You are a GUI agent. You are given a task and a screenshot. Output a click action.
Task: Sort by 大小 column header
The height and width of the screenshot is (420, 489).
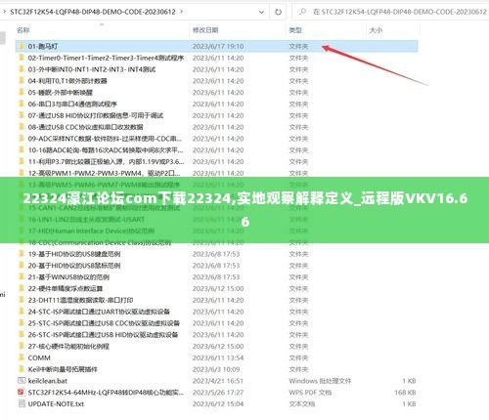(376, 30)
